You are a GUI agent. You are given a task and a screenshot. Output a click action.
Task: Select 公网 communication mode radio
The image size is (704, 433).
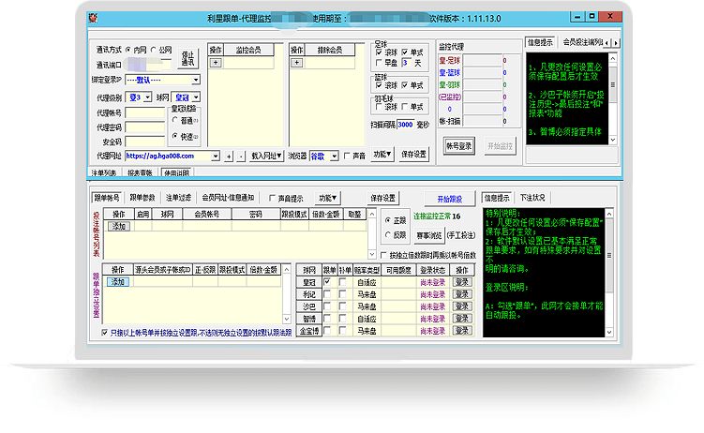pyautogui.click(x=155, y=50)
